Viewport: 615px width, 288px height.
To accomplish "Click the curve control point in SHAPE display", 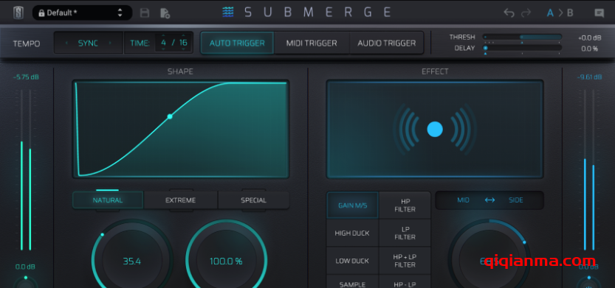I will coord(170,116).
